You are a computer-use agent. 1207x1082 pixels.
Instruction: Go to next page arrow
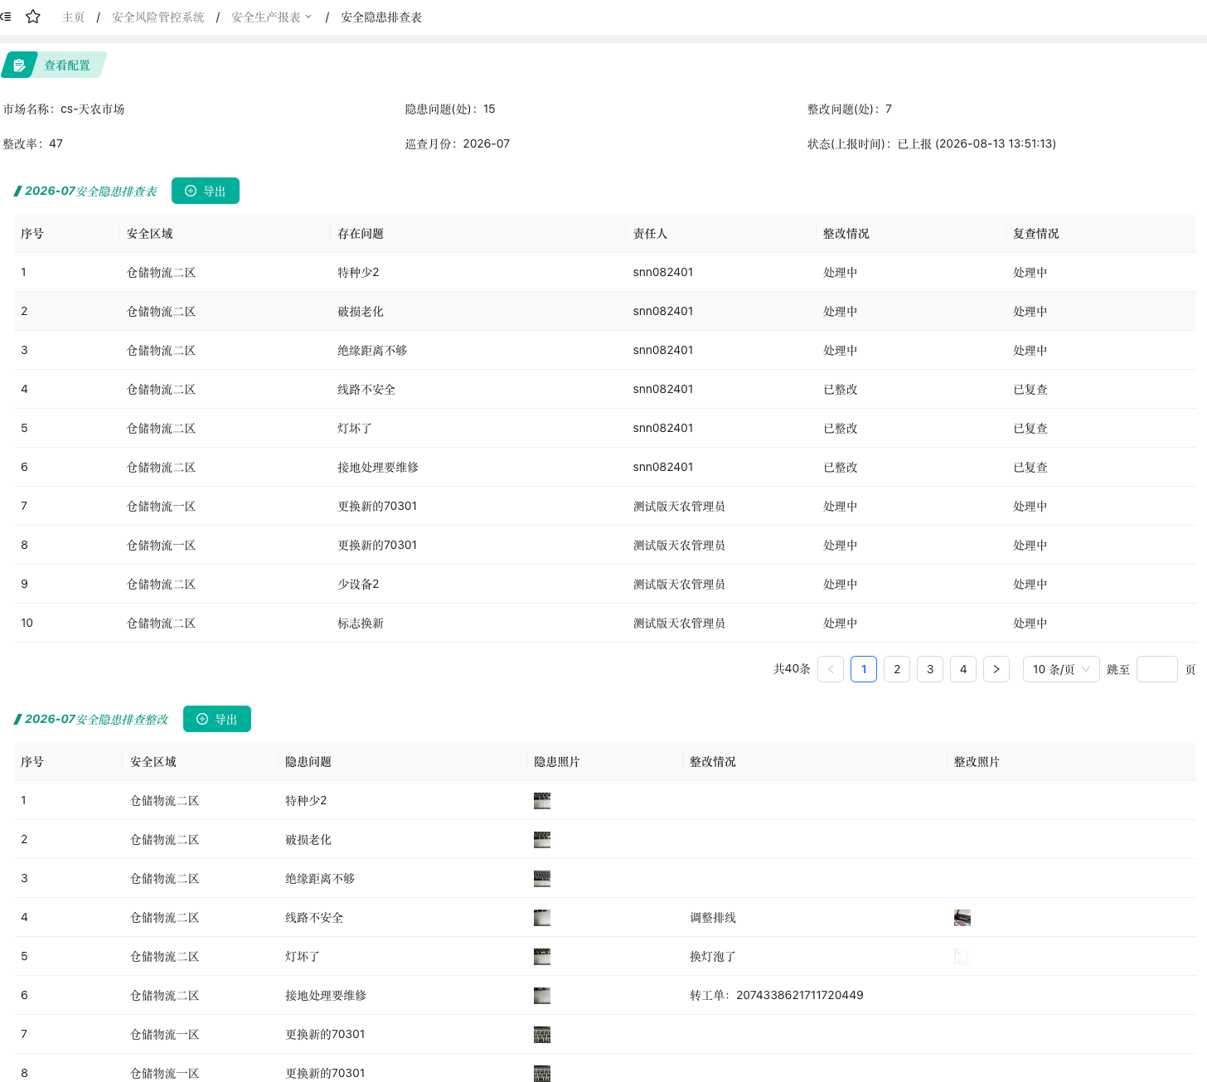[996, 669]
